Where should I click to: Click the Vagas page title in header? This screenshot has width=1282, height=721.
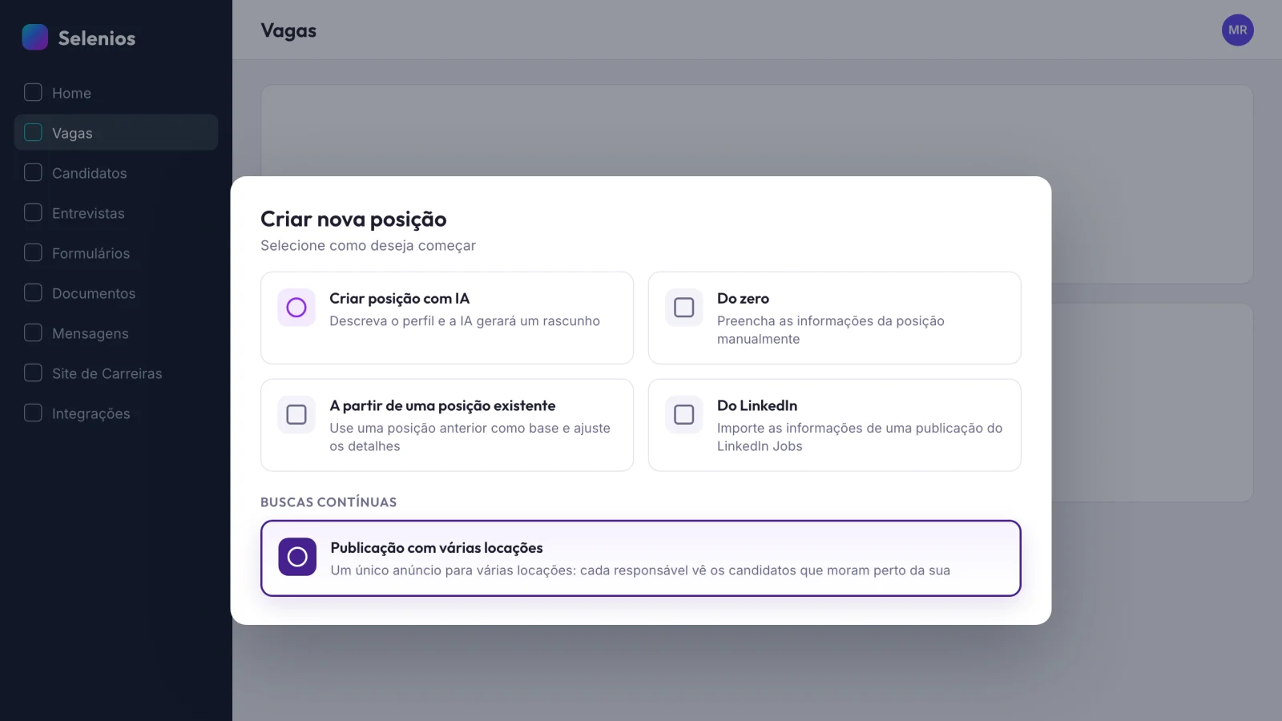click(x=288, y=30)
